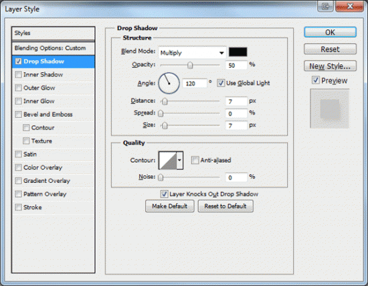Uncheck Layer Knocks Out Drop Shadow
Screen dimensions: 368x286
(164, 194)
